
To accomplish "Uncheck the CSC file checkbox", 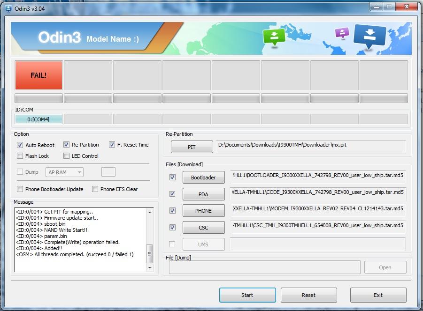I will coord(172,228).
